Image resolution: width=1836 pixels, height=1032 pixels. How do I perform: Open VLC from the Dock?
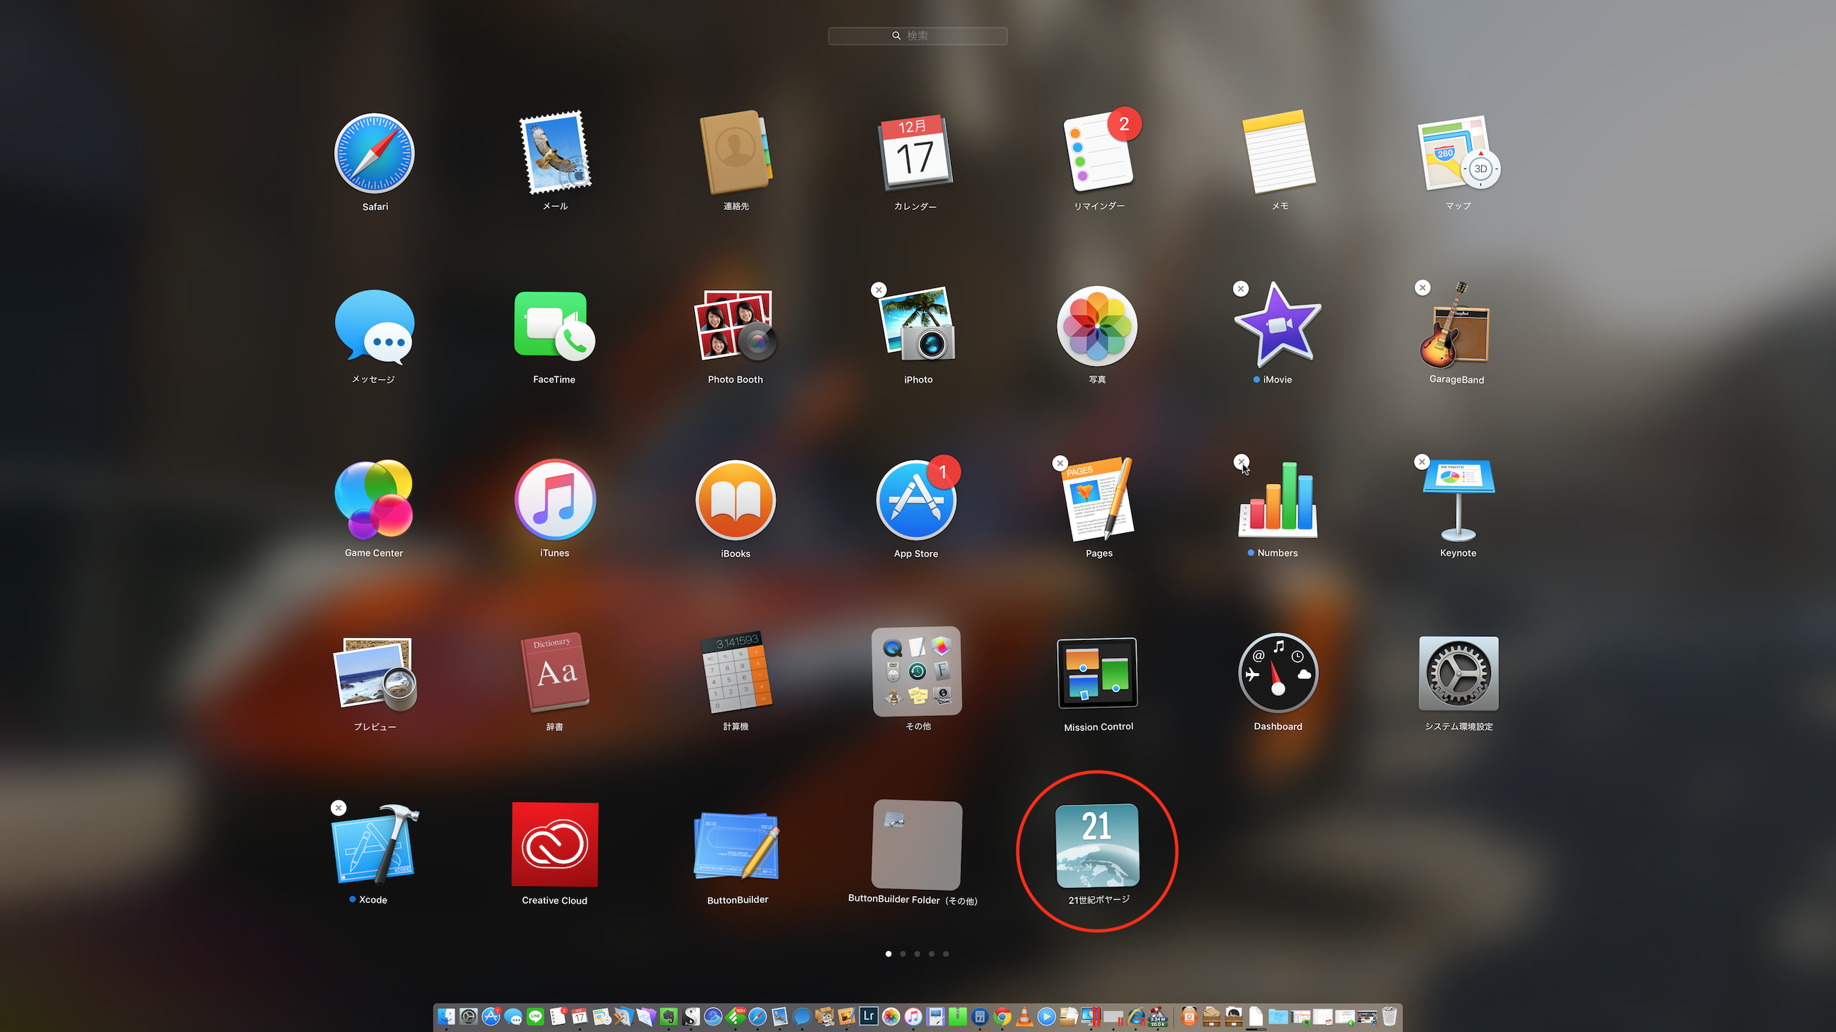1025,1016
